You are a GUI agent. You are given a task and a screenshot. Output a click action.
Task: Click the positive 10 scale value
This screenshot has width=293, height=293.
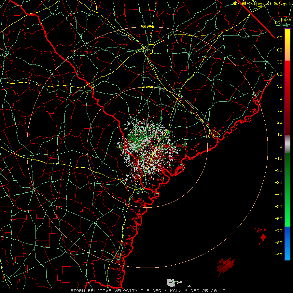point(280,134)
